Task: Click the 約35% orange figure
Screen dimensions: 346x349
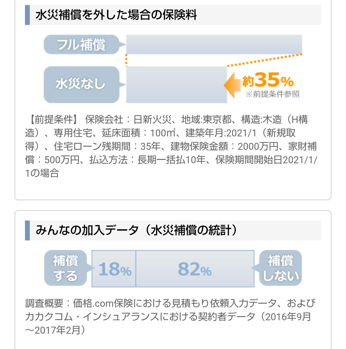Action: click(268, 80)
